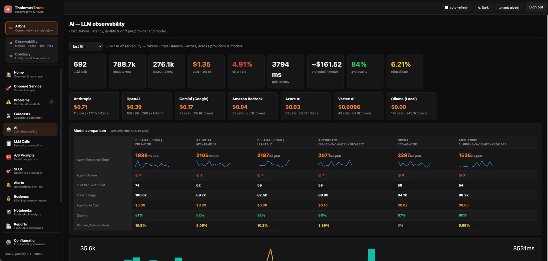Image resolution: width=548 pixels, height=261 pixels.
Task: Go to Forecasts capacity page
Action: pos(30,116)
